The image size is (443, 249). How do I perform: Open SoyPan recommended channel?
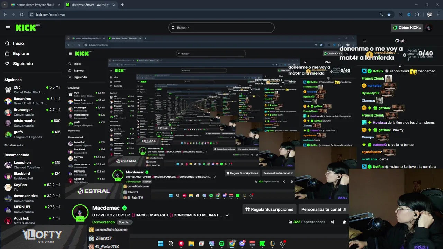pos(32,187)
